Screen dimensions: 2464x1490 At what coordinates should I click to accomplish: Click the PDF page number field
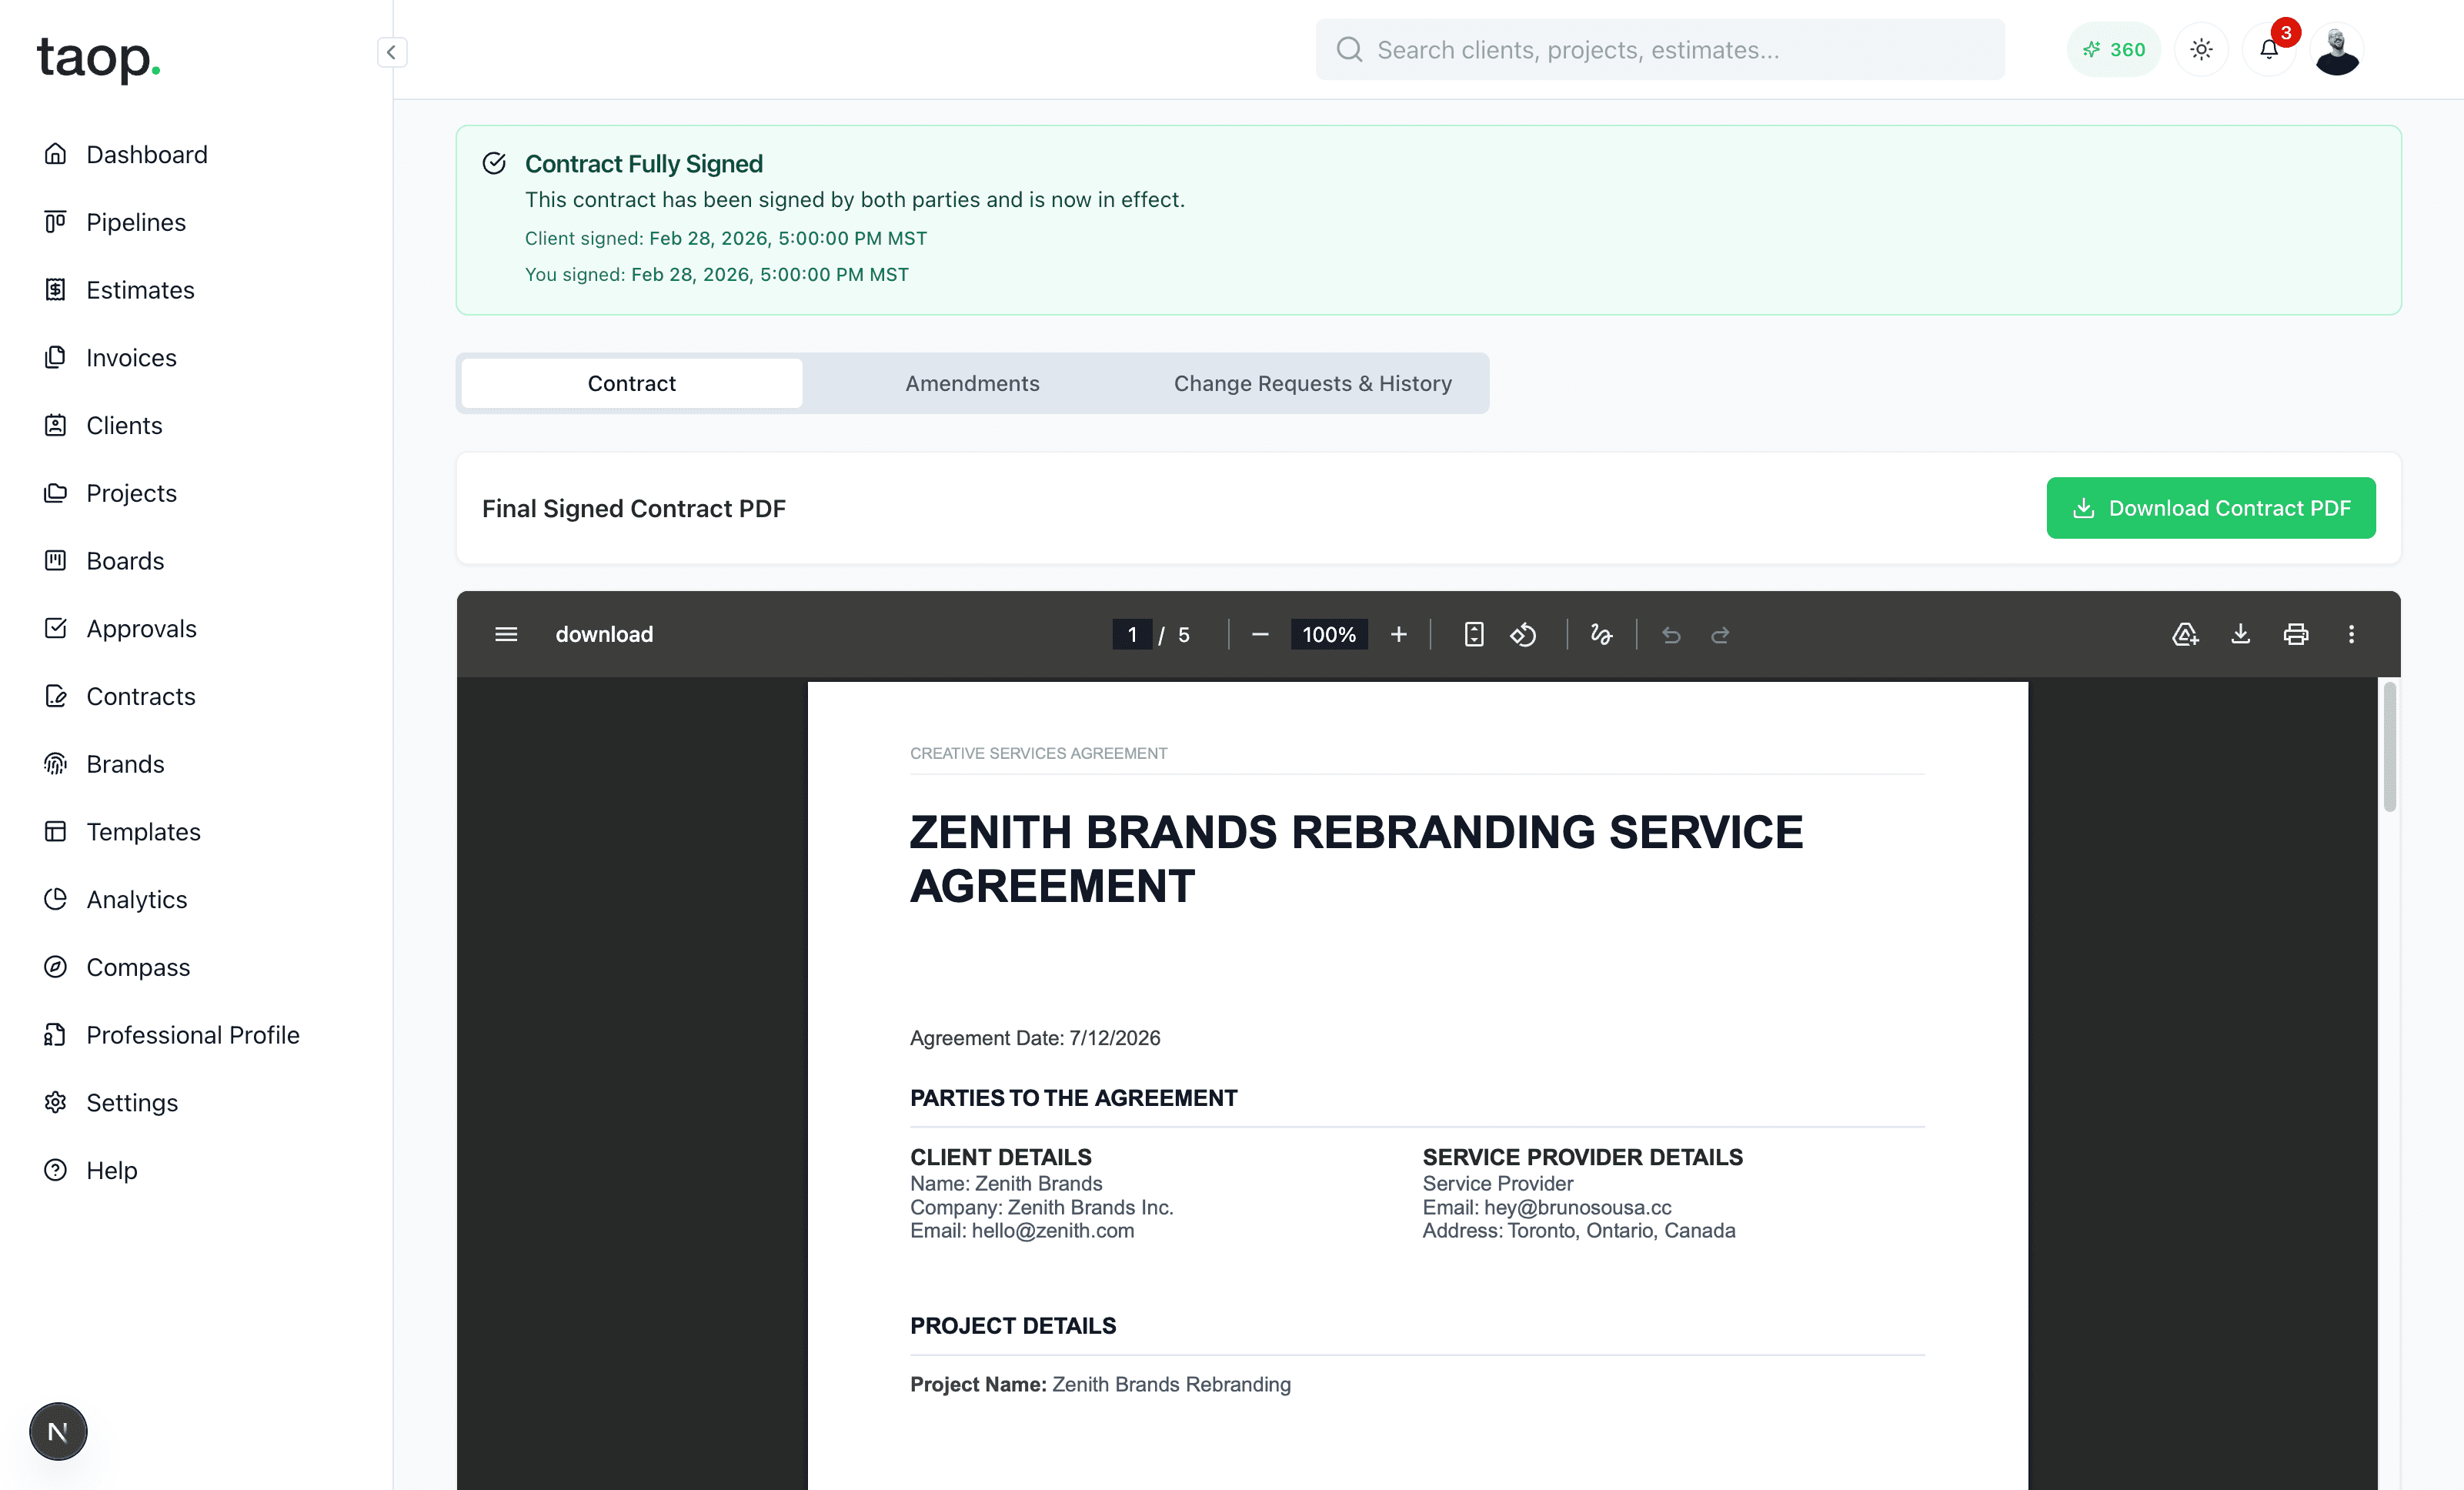point(1132,634)
